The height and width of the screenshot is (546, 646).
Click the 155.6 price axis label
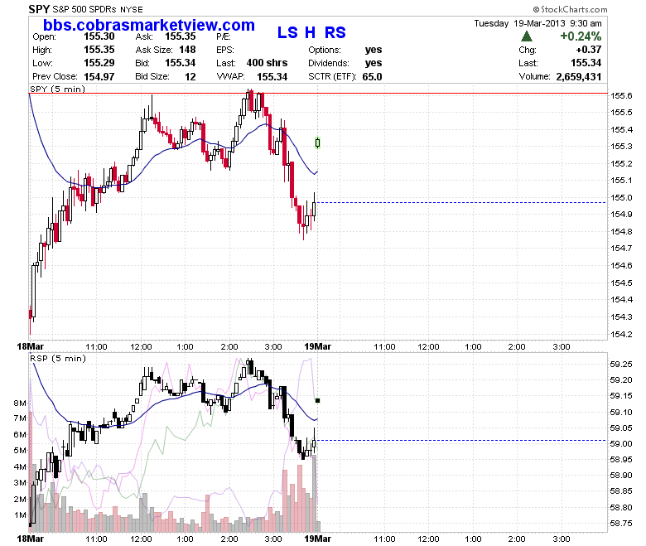[x=621, y=95]
